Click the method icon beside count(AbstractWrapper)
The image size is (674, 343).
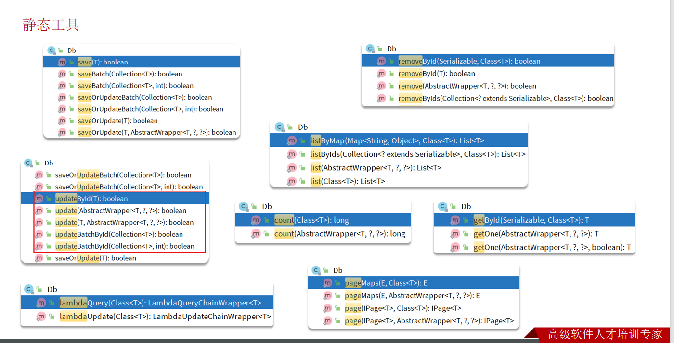pos(256,234)
